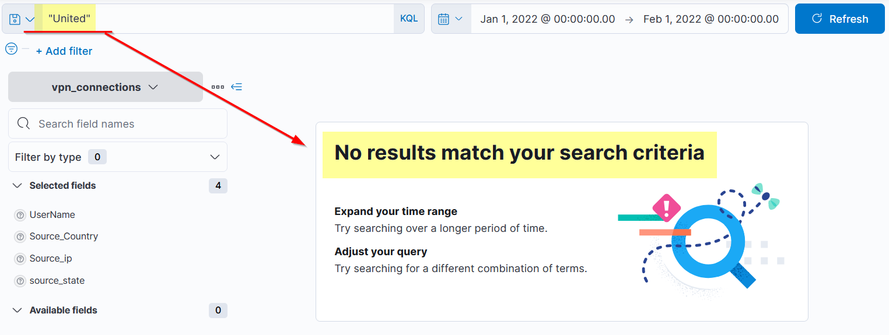Click the Source_Country field type icon
Viewport: 889px width, 335px height.
(x=20, y=237)
